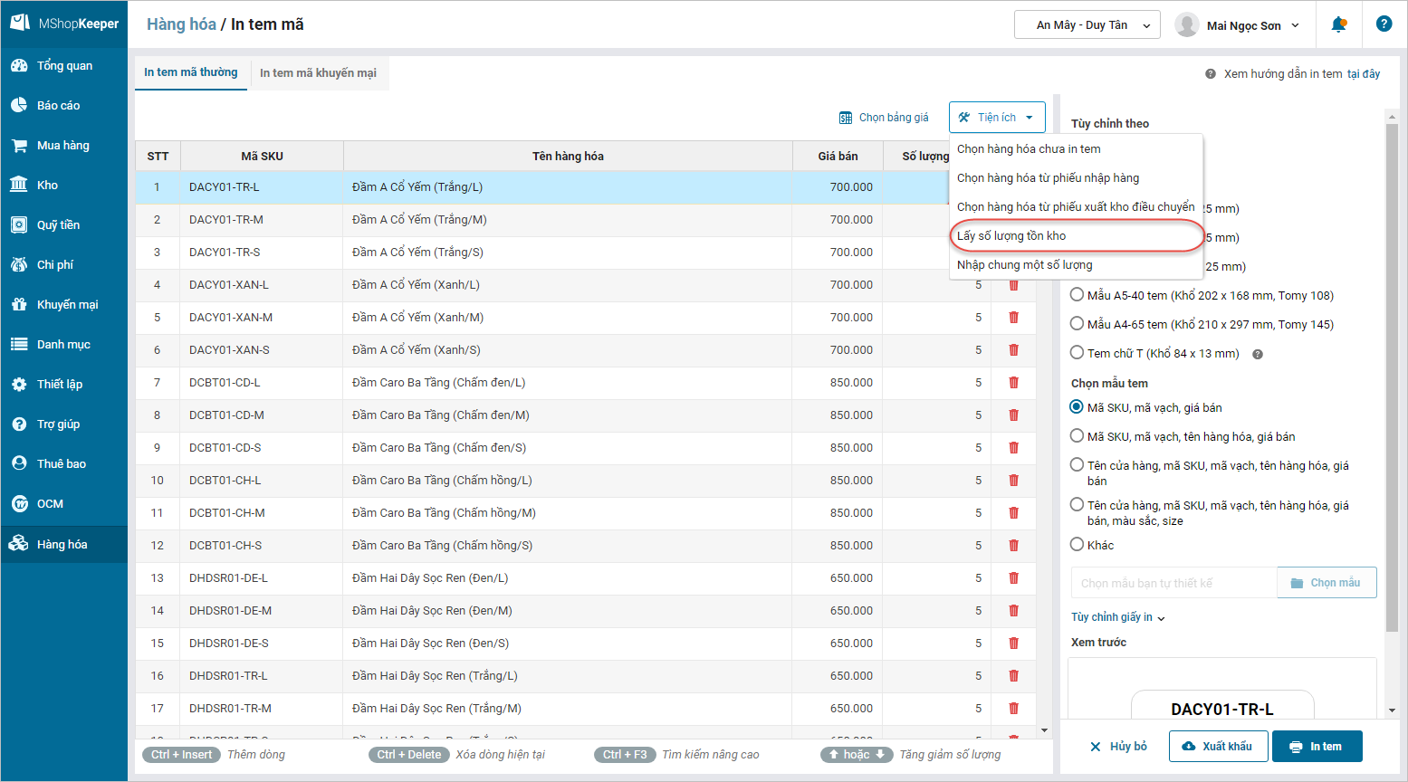Screen dimensions: 1408x782
Task: Choose Khác label template option
Action: point(1078,545)
